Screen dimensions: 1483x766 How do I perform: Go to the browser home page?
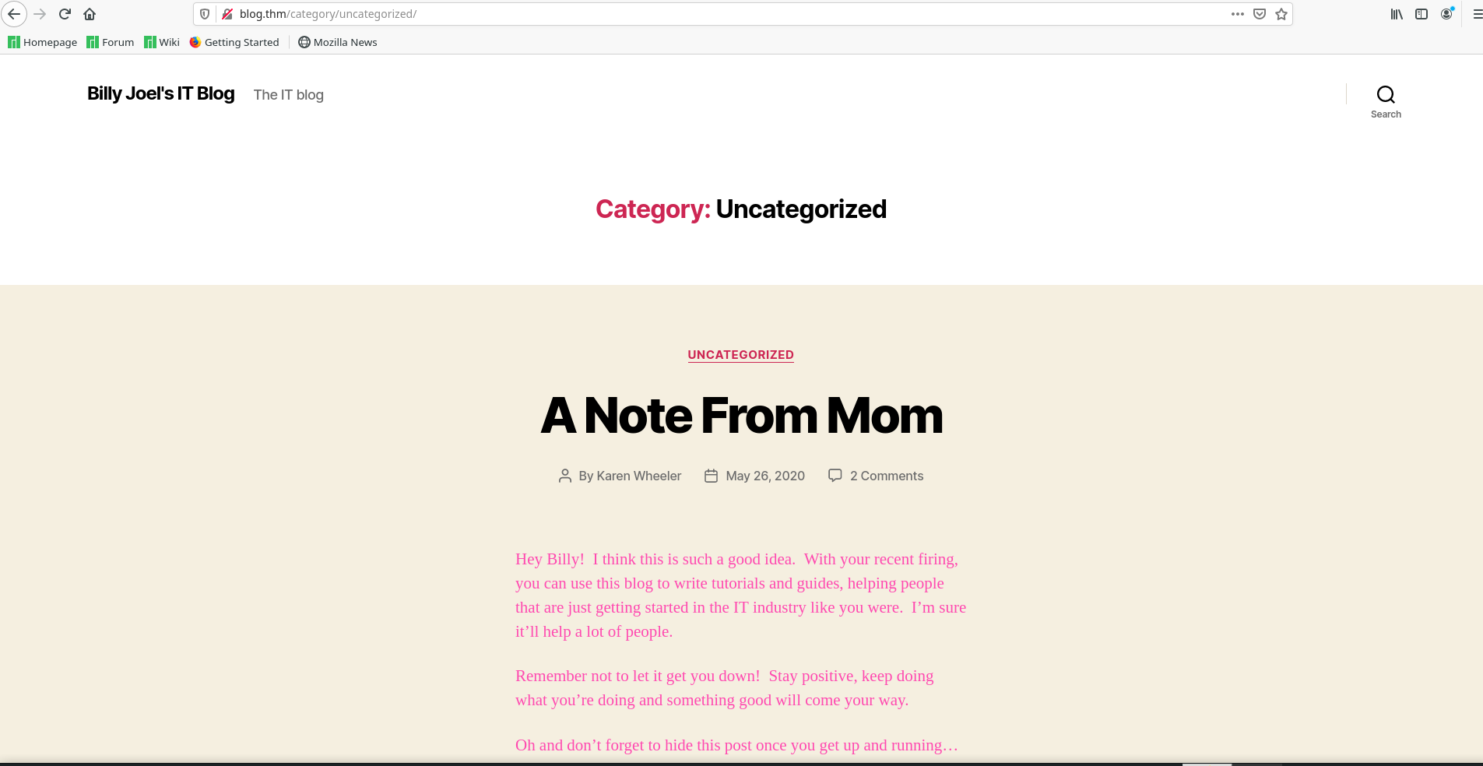[x=90, y=14]
